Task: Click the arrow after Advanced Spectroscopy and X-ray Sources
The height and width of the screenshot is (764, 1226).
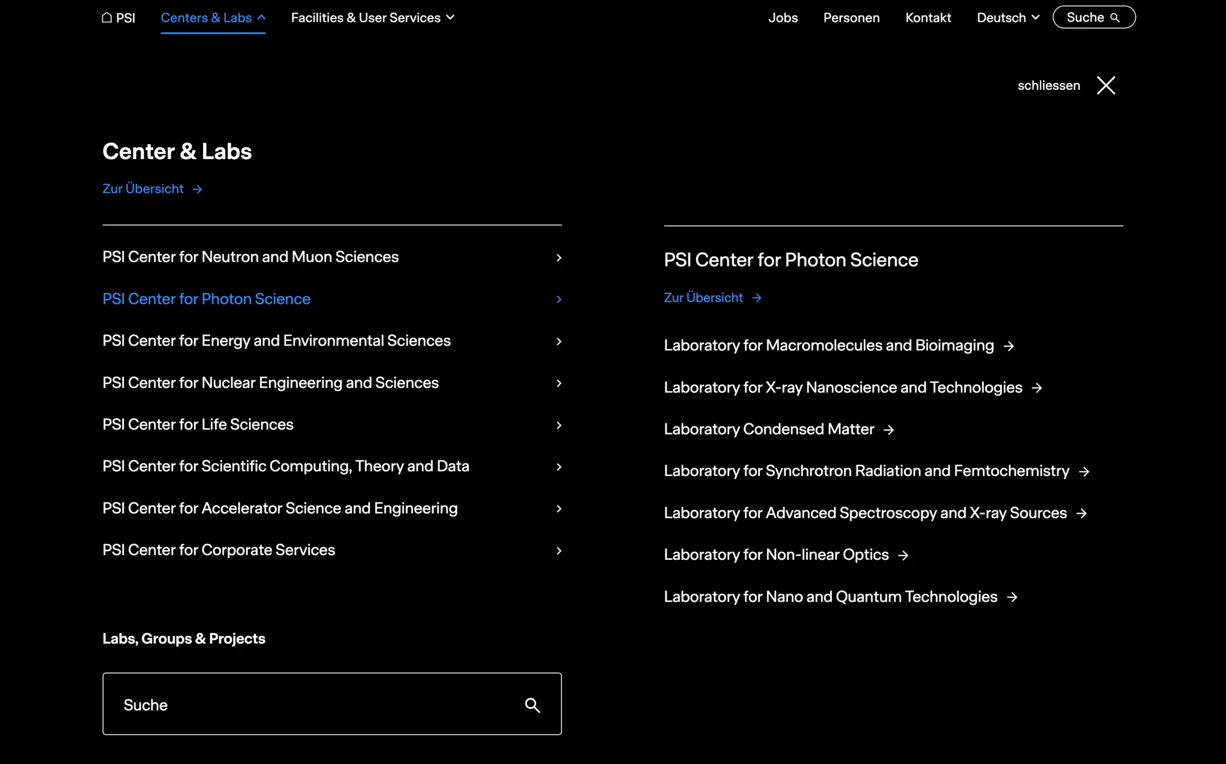Action: [1081, 513]
